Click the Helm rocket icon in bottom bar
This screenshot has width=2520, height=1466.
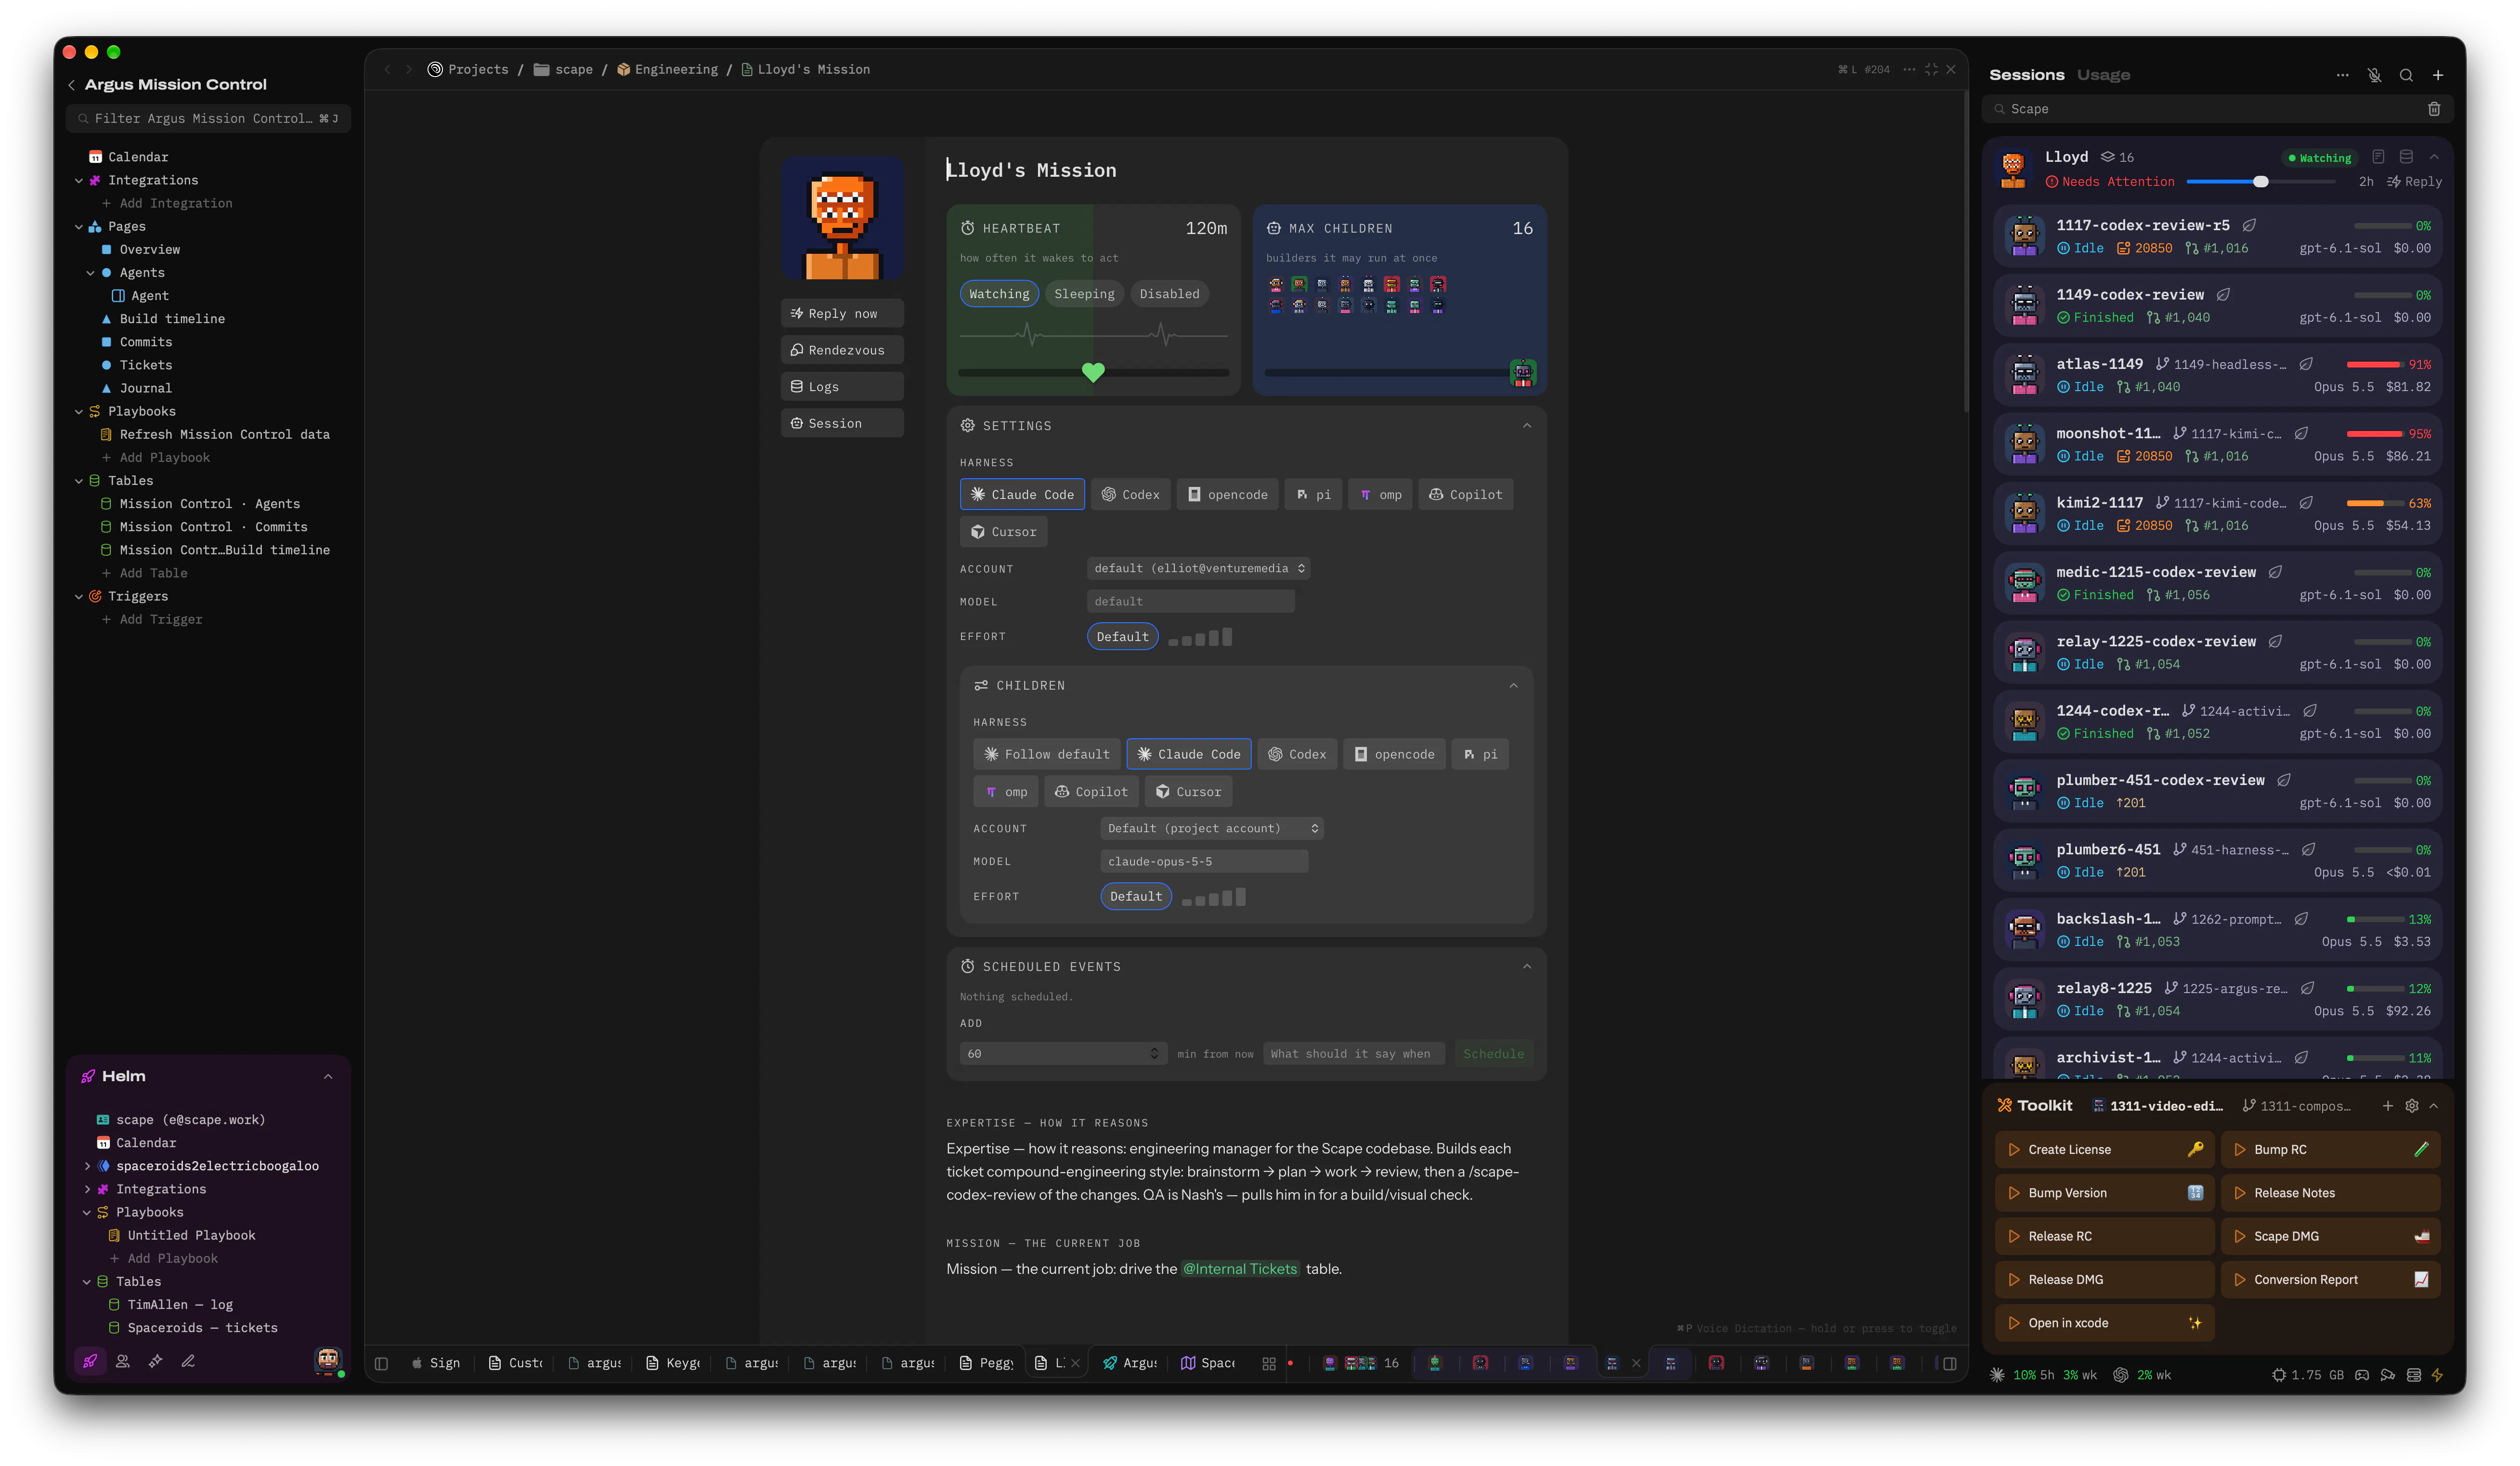pyautogui.click(x=90, y=1361)
